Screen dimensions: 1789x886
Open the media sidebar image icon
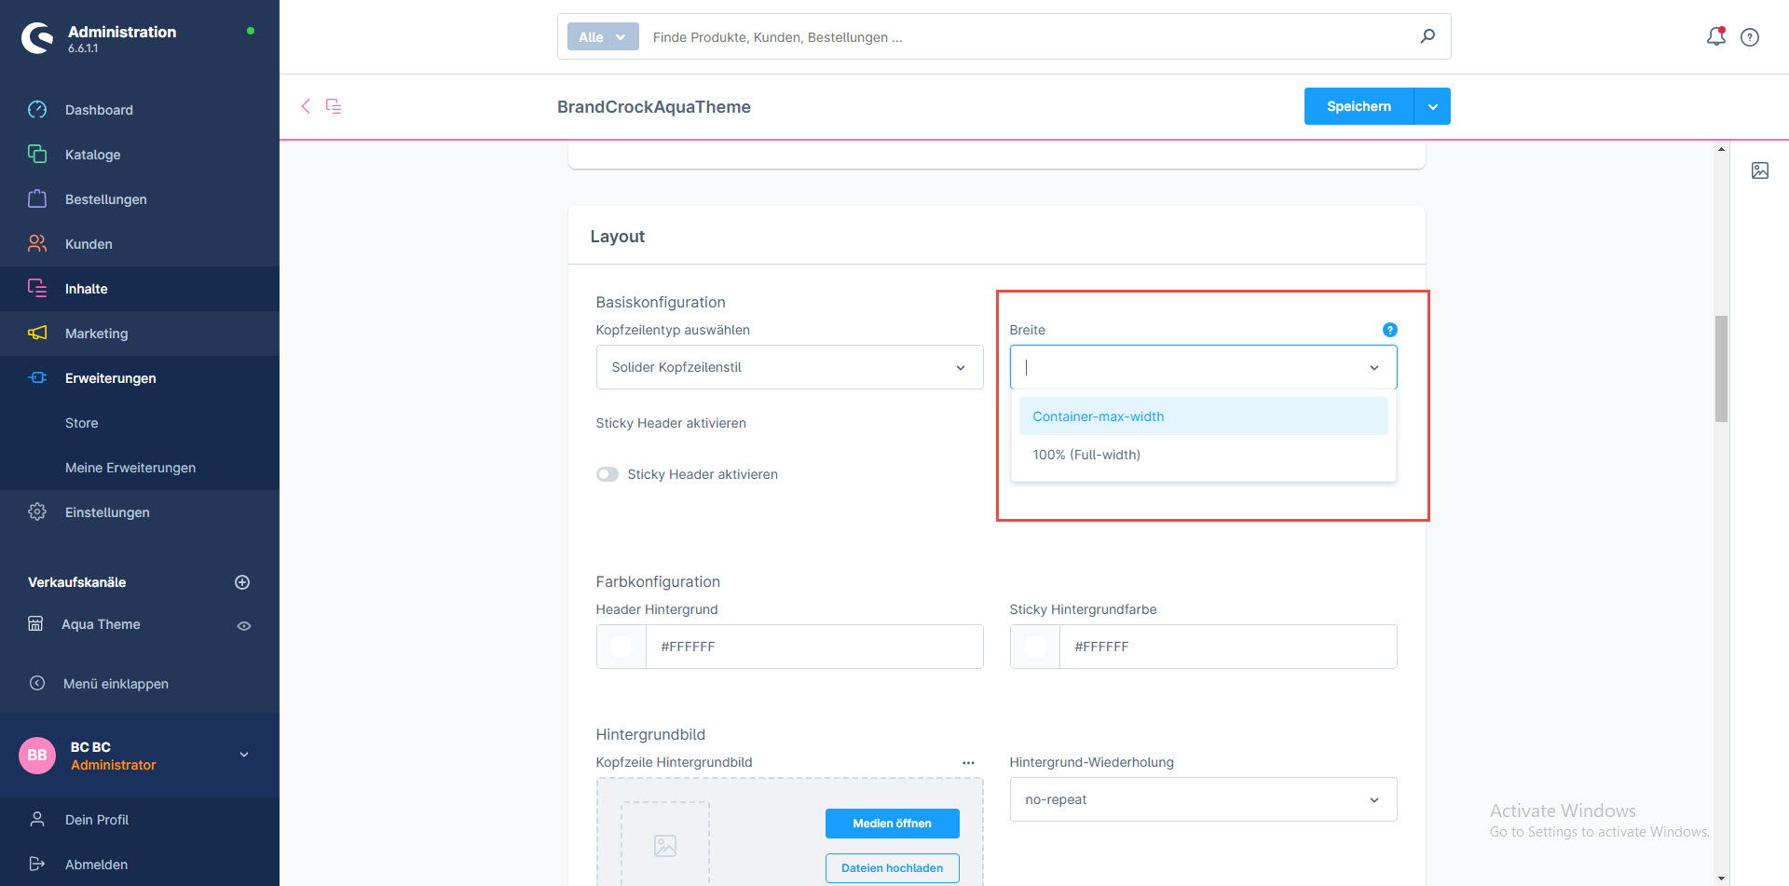1759,170
